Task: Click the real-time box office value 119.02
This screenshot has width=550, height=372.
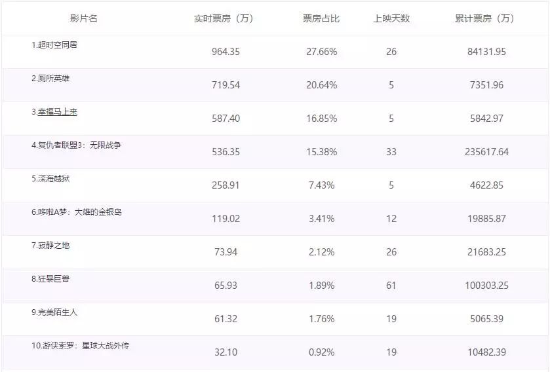Action: [226, 219]
